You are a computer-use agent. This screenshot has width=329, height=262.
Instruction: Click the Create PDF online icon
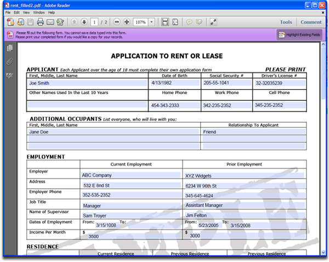tap(10, 22)
